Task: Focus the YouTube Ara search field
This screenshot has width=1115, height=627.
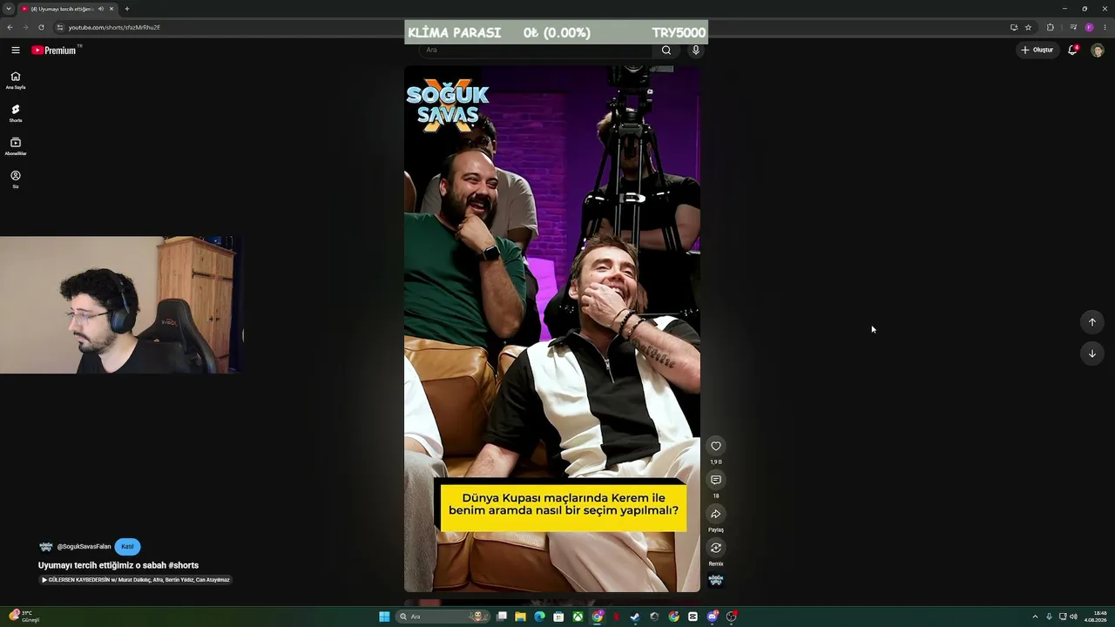Action: tap(536, 50)
